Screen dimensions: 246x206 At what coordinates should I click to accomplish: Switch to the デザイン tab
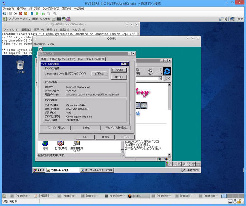[72, 59]
